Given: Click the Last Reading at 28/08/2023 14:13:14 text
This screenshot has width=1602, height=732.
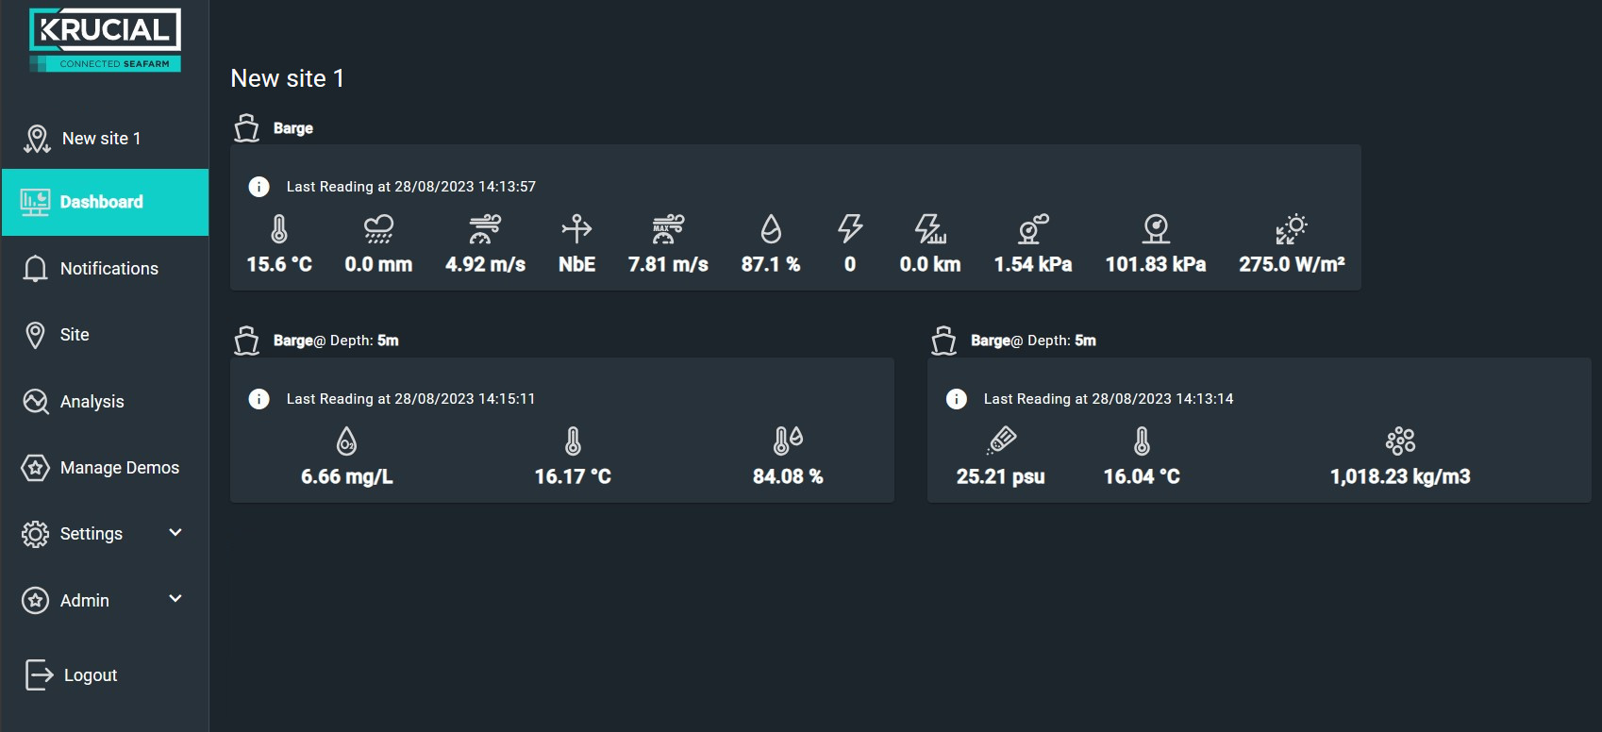Looking at the screenshot, I should pos(1109,399).
